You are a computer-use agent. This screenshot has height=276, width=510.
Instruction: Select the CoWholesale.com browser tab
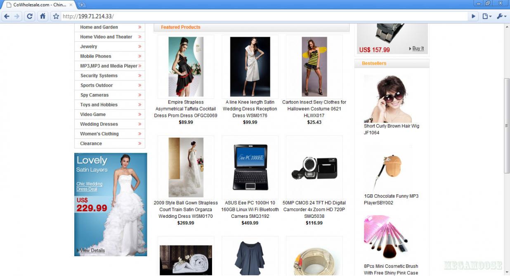pos(39,5)
